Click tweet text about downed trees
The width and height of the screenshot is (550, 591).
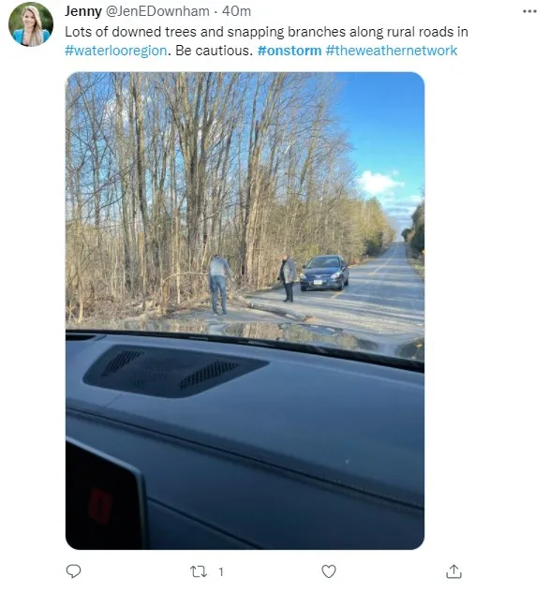[266, 32]
